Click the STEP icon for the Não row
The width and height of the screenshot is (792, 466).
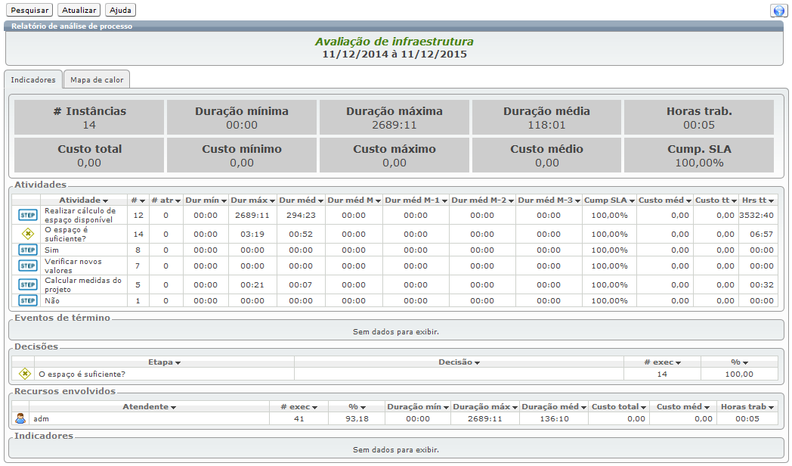(x=27, y=300)
